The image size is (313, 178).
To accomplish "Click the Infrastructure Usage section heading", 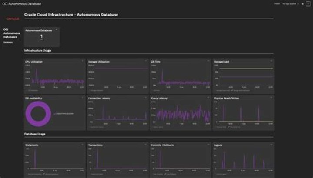I will coord(37,51).
